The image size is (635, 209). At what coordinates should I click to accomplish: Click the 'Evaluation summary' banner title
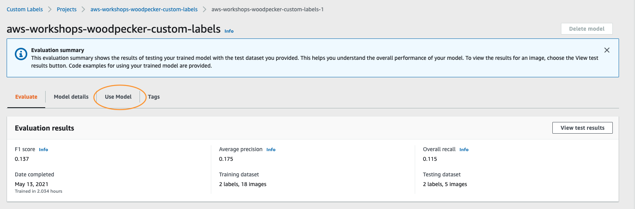(x=58, y=50)
